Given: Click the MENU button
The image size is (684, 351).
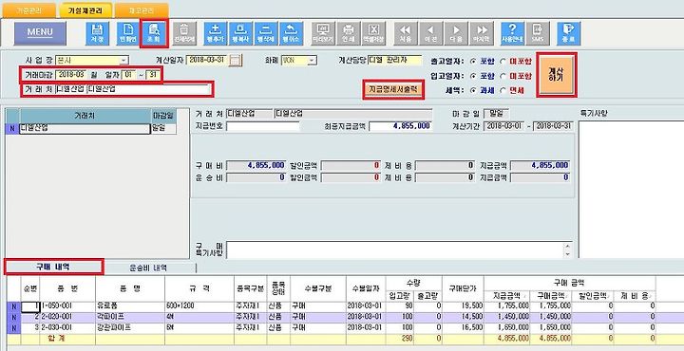Looking at the screenshot, I should coord(40,33).
